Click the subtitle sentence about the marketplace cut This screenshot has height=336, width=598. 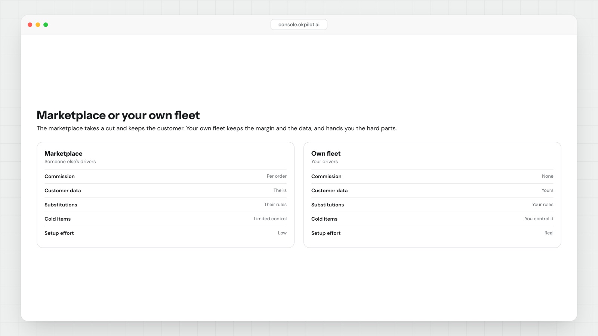click(217, 128)
